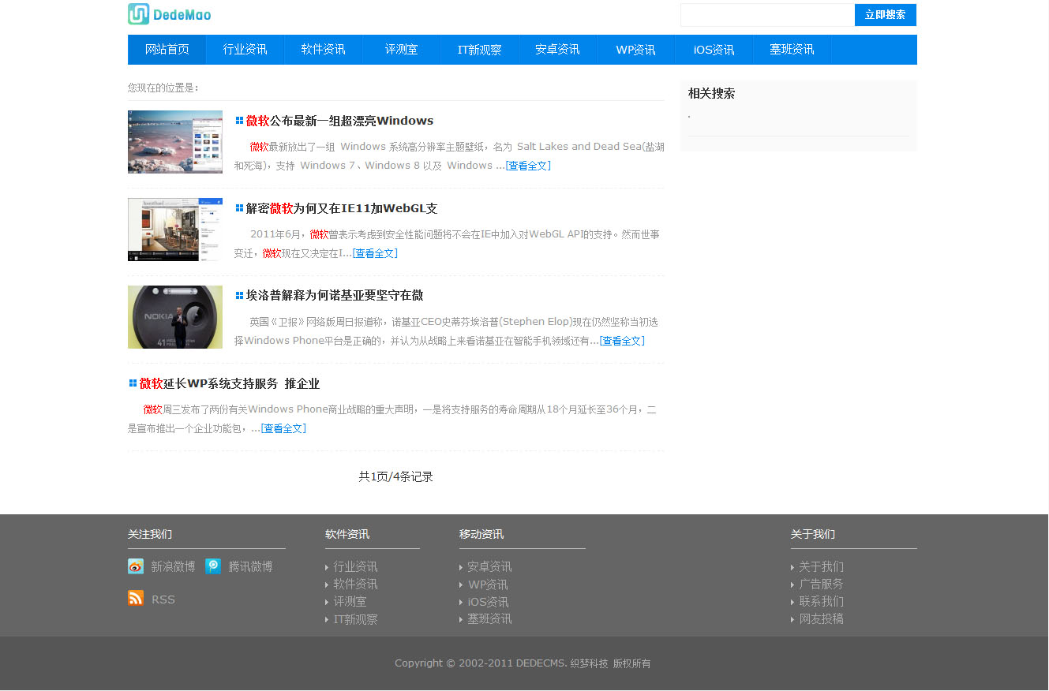Viewport: 1049px width, 691px height.
Task: Focus the search text input field
Action: [767, 15]
